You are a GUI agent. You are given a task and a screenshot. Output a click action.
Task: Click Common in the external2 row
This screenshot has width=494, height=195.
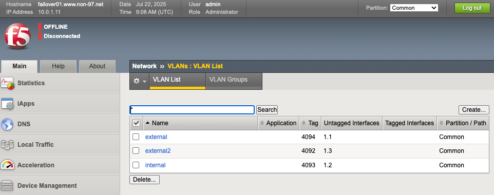click(451, 151)
